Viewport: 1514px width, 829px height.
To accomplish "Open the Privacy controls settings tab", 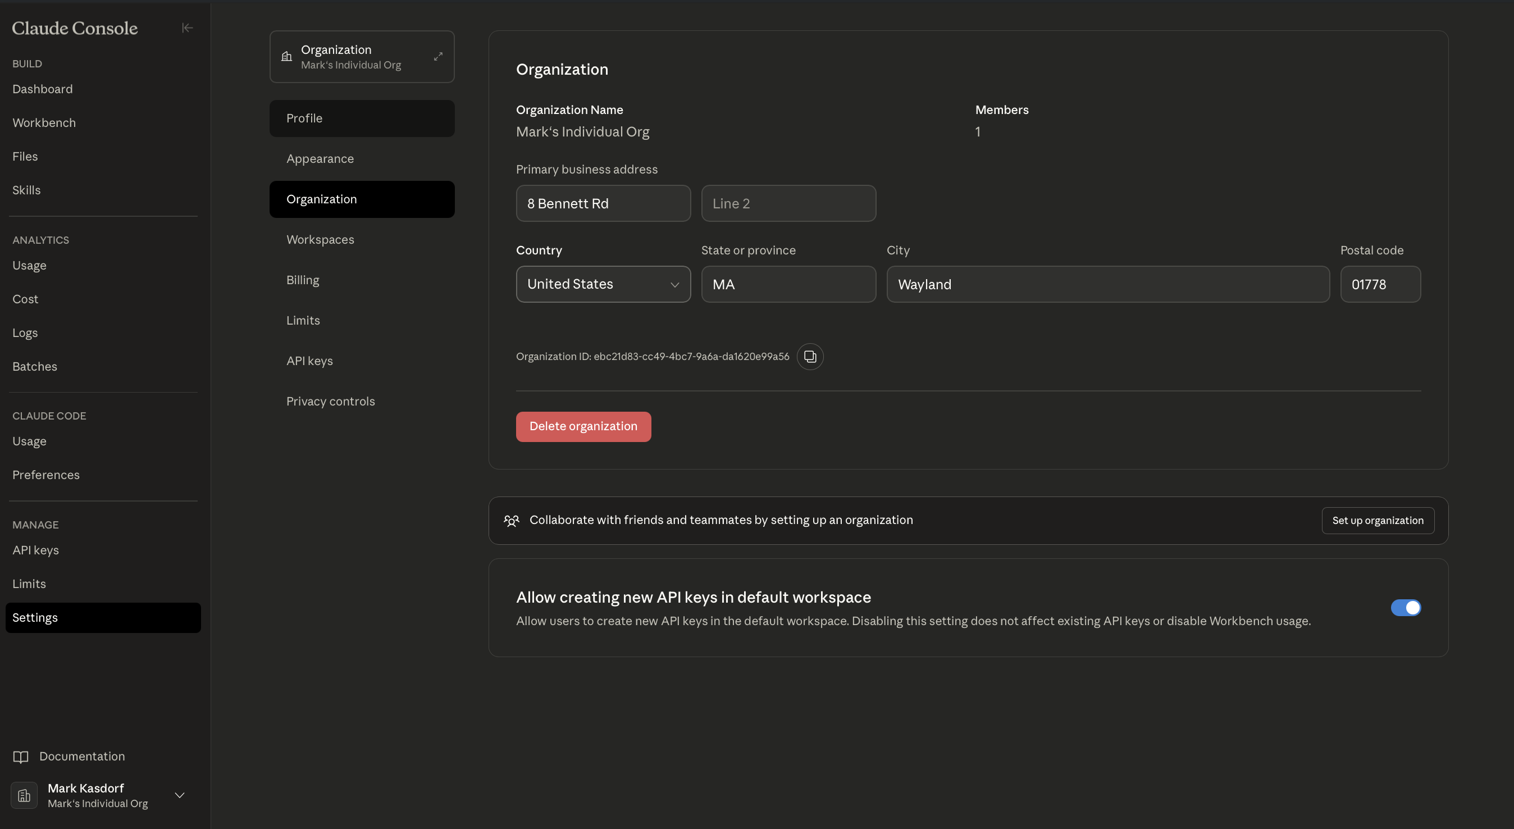I will tap(330, 401).
